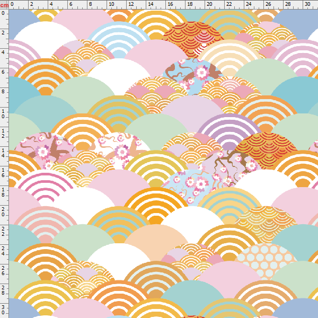Click the 4 mark on the vertical ruler
This screenshot has width=318, height=318.
tap(3, 52)
